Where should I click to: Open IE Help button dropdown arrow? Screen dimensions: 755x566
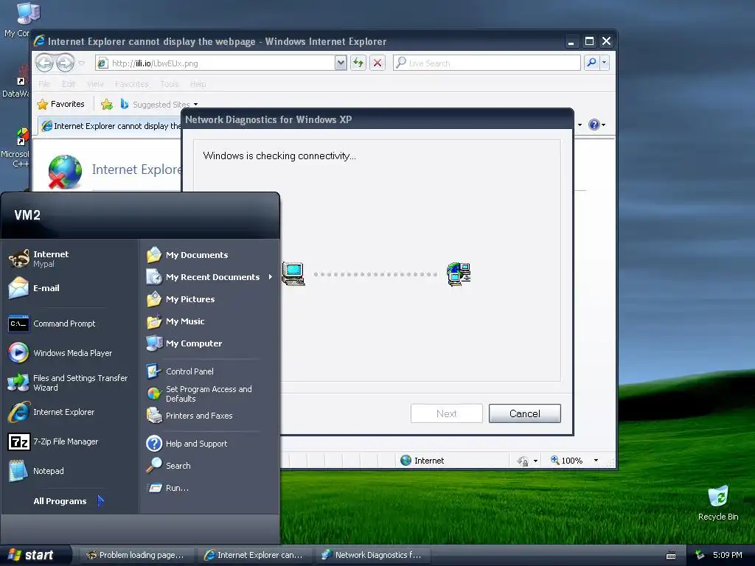point(603,125)
